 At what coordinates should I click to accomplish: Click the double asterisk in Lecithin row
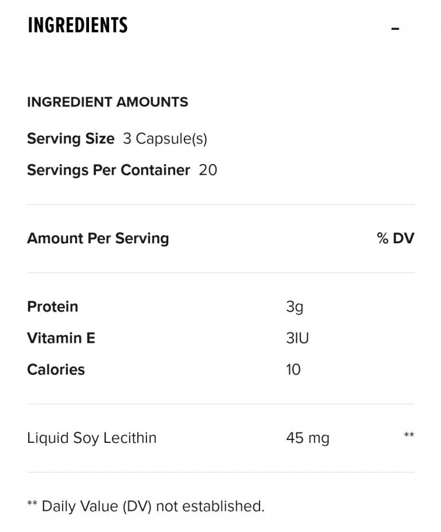point(409,435)
